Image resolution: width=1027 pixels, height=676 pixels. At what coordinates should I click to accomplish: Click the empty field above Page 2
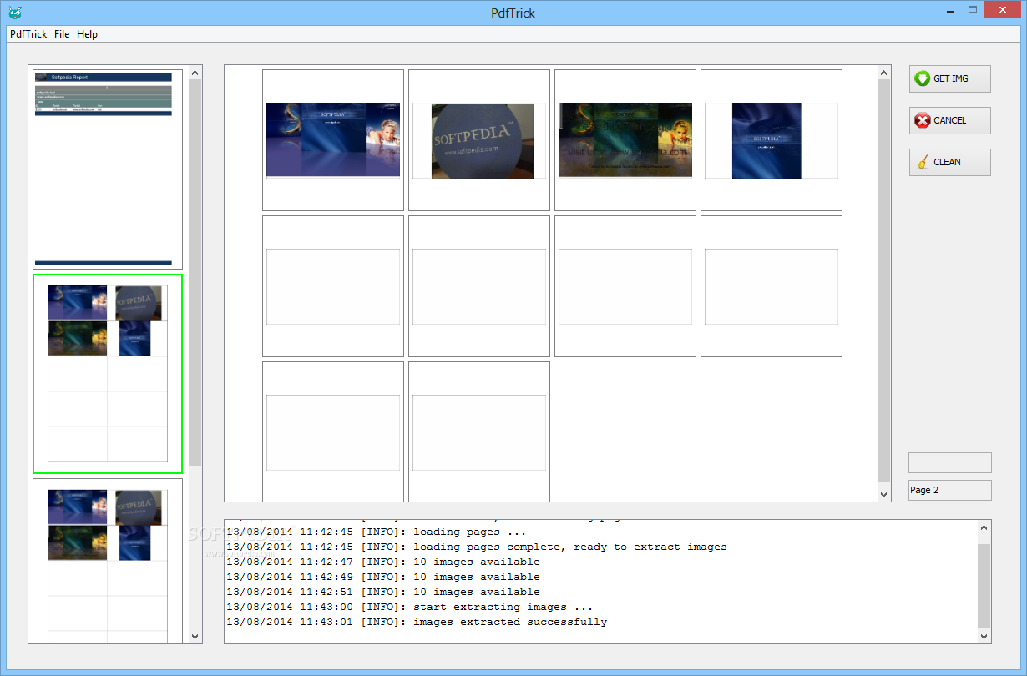950,462
